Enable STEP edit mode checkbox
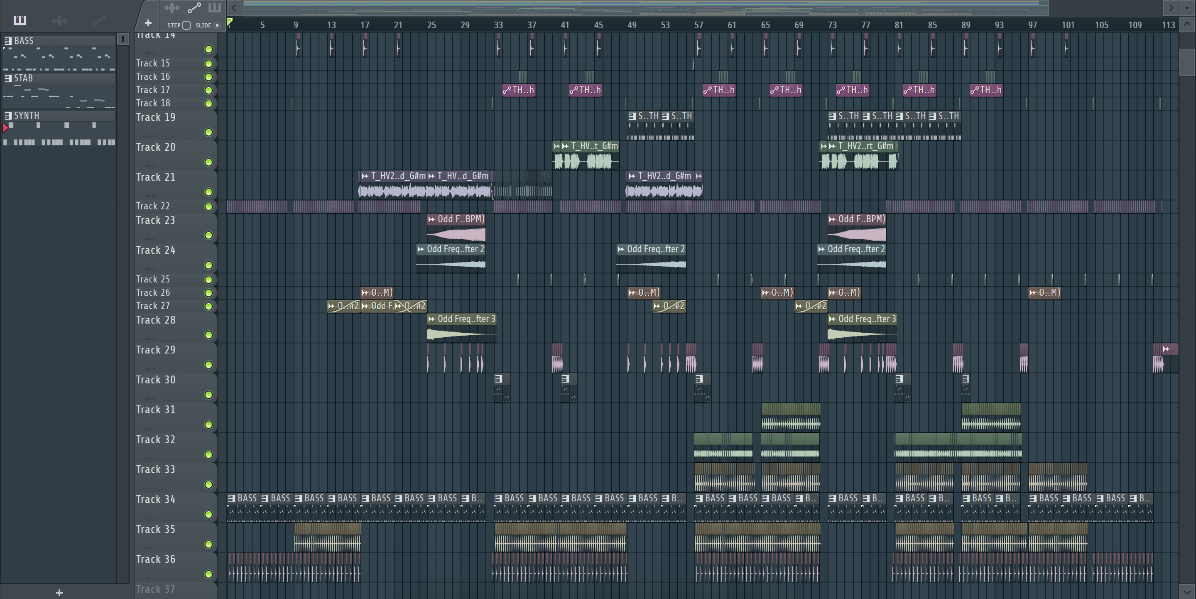The width and height of the screenshot is (1196, 599). point(186,25)
